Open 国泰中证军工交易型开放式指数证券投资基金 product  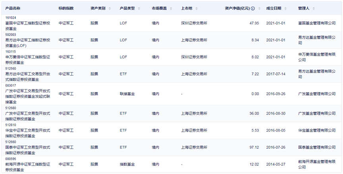coord(28,150)
